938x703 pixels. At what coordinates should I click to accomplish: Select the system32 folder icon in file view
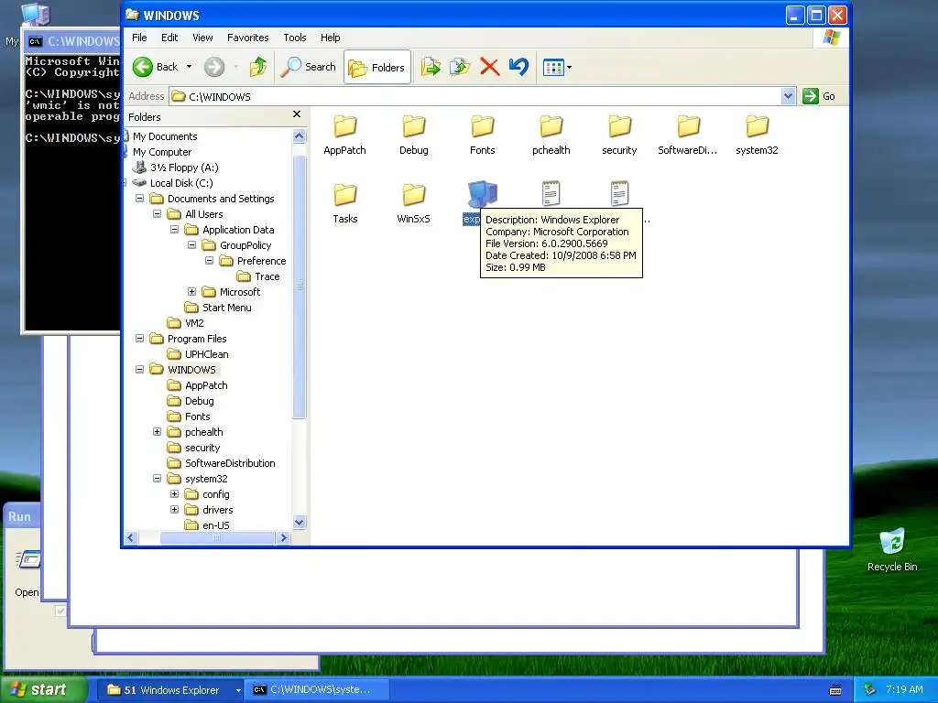click(x=757, y=126)
